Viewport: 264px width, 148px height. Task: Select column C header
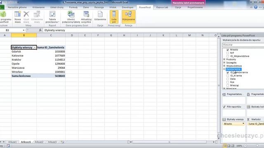click(51, 35)
